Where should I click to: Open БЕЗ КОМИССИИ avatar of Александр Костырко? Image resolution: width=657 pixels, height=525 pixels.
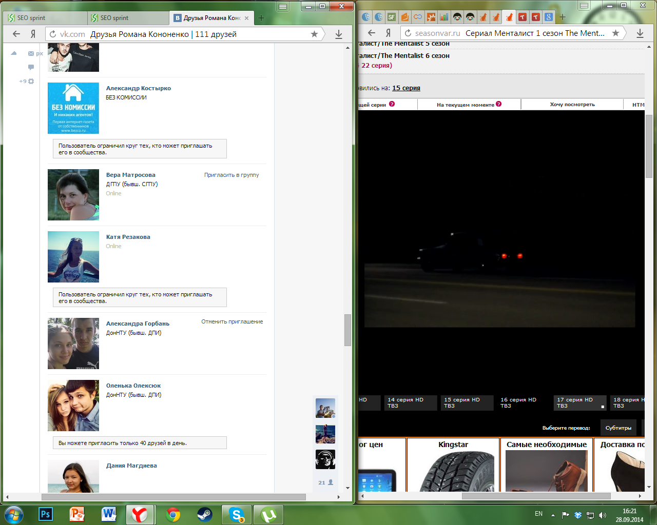73,108
